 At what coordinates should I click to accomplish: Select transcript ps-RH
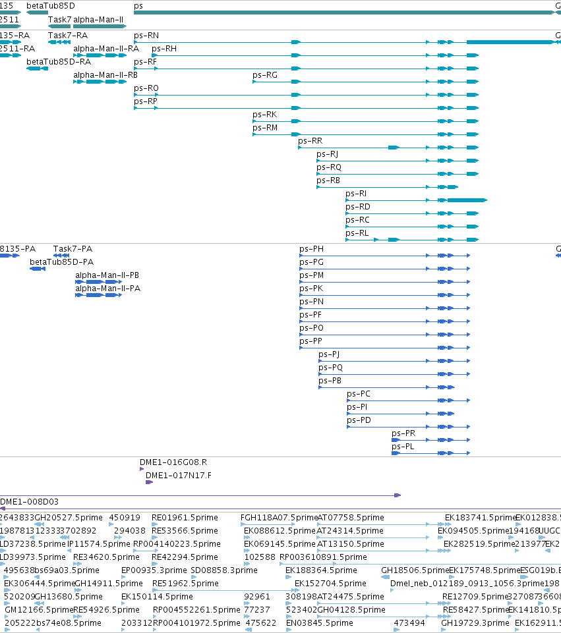point(315,55)
